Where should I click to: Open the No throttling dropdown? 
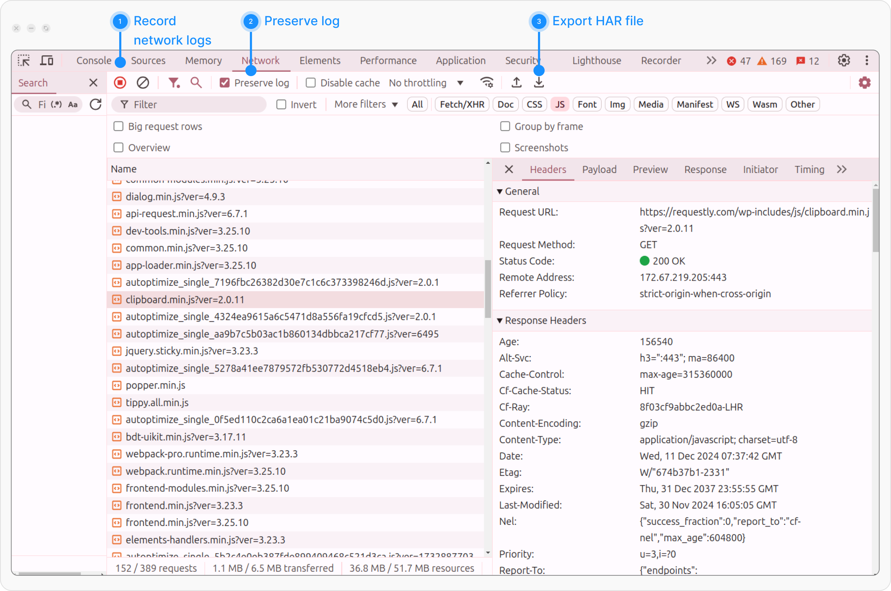426,82
